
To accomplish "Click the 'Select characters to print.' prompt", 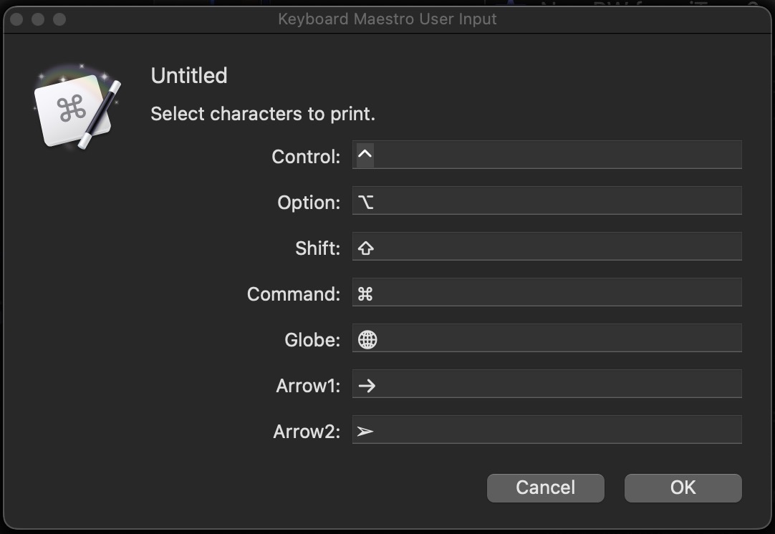I will coord(263,114).
